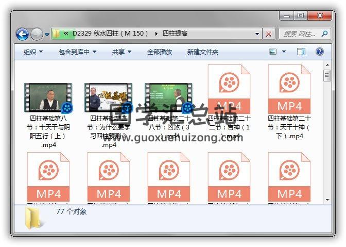Select first MP4 icon in second row

coord(48,177)
